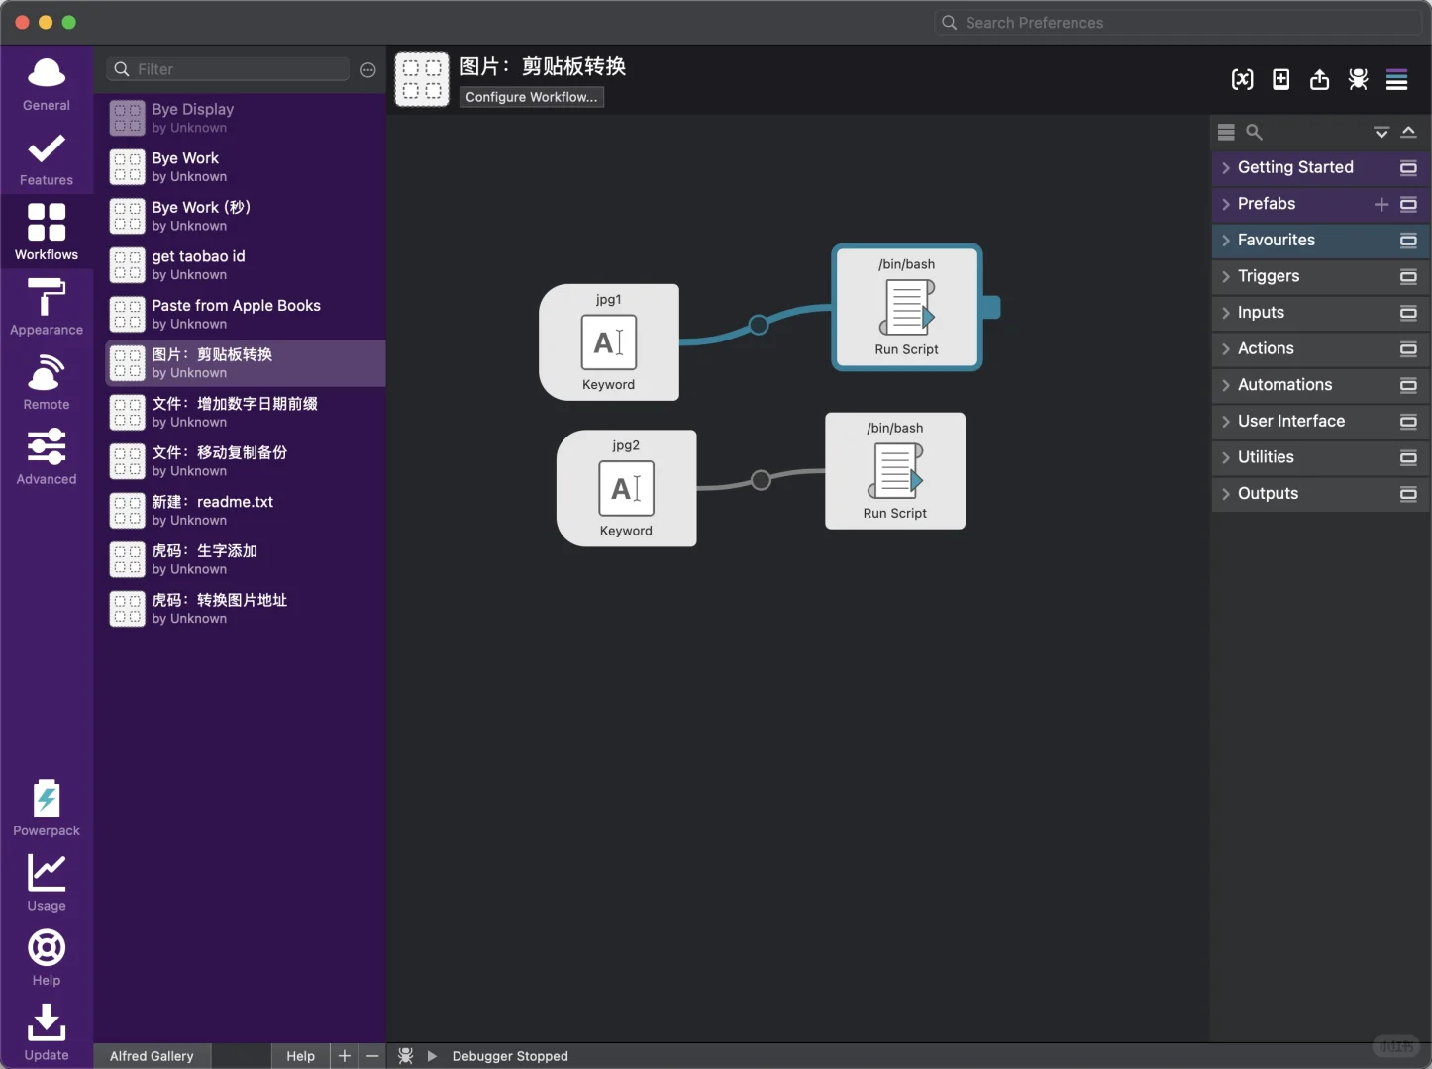Toggle the Utilities section collapse icon
The image size is (1432, 1069).
coord(1408,457)
